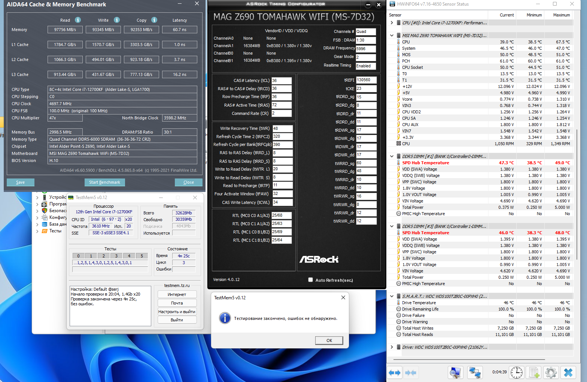Click the tREFI value field
The image size is (587, 382).
pos(366,80)
